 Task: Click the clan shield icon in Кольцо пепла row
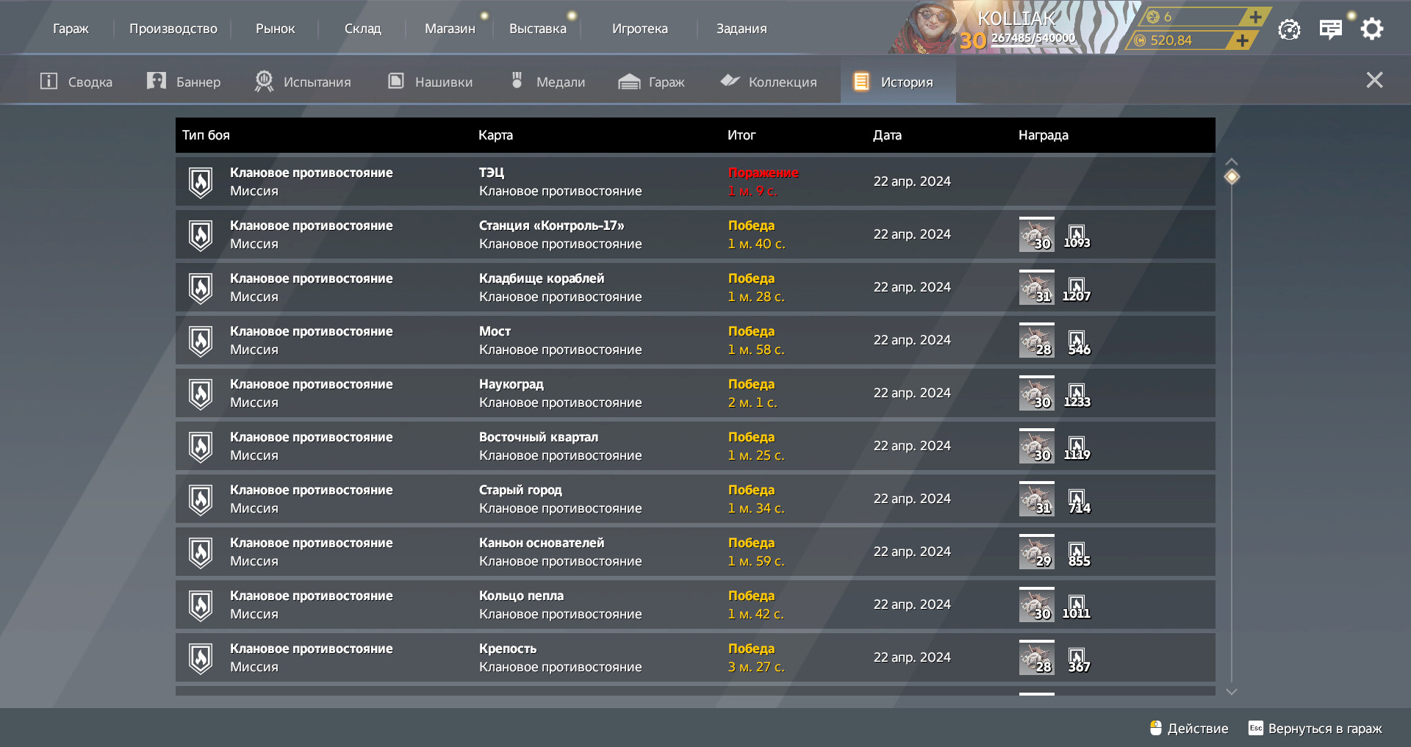point(201,605)
